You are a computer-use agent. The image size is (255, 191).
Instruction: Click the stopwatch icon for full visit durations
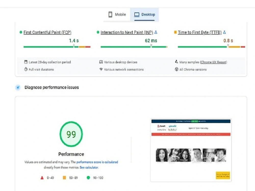tap(26, 69)
